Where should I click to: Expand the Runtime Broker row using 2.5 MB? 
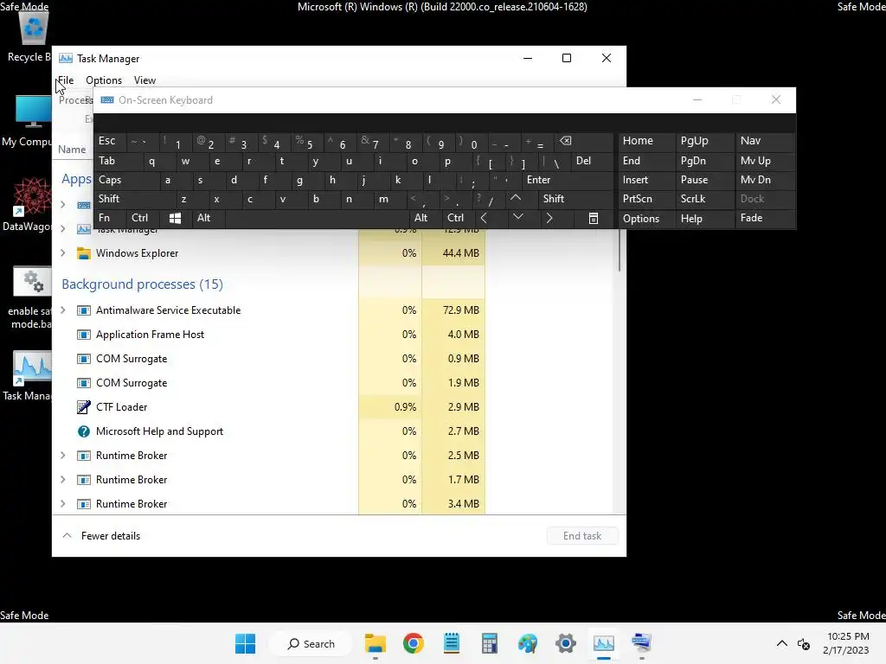click(x=62, y=455)
